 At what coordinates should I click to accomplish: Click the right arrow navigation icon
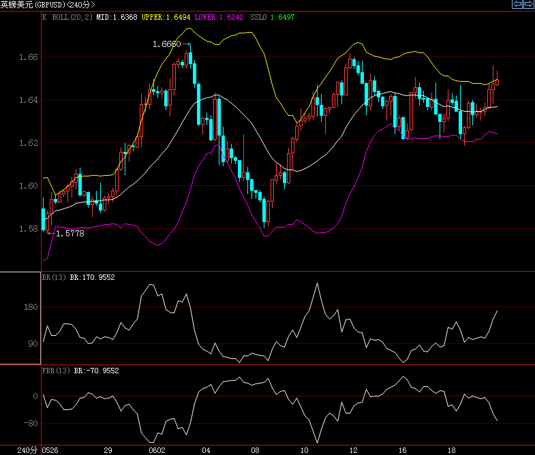[528, 5]
